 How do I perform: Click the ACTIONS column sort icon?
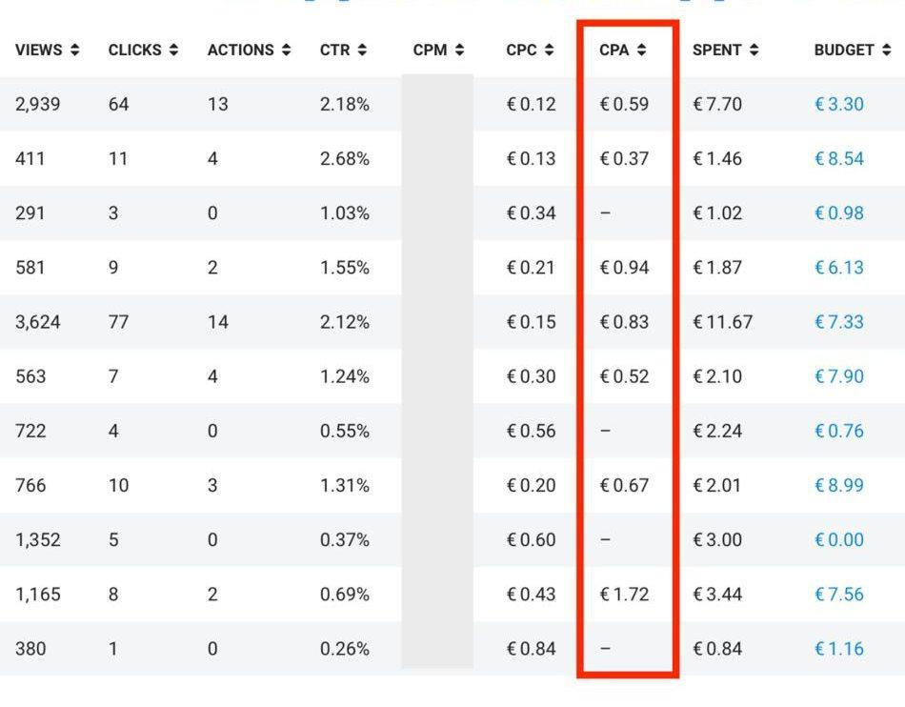pyautogui.click(x=286, y=50)
